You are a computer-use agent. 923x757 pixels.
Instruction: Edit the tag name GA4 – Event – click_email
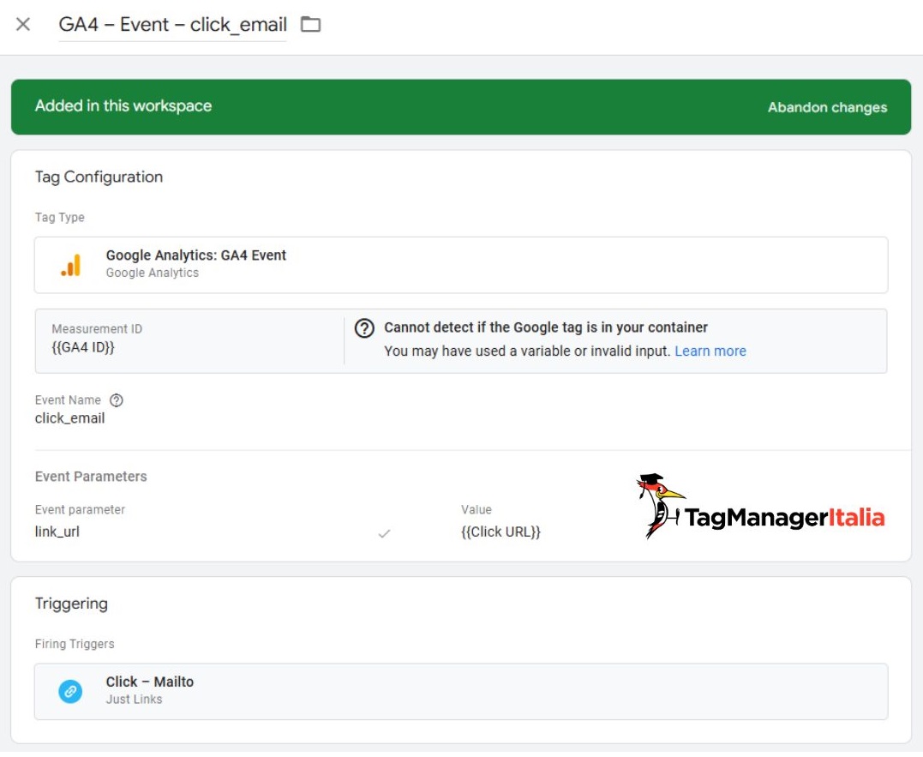pyautogui.click(x=172, y=25)
